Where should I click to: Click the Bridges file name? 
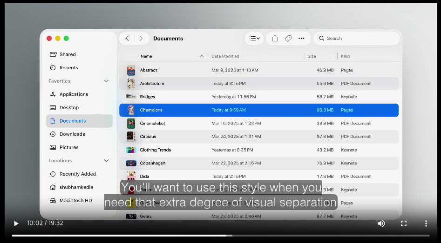click(148, 97)
